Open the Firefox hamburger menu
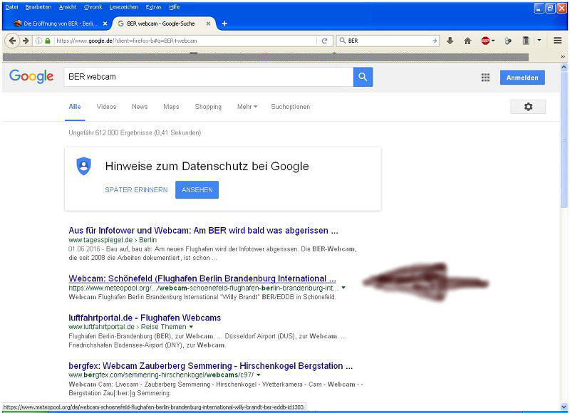This screenshot has height=413, width=570. point(558,41)
